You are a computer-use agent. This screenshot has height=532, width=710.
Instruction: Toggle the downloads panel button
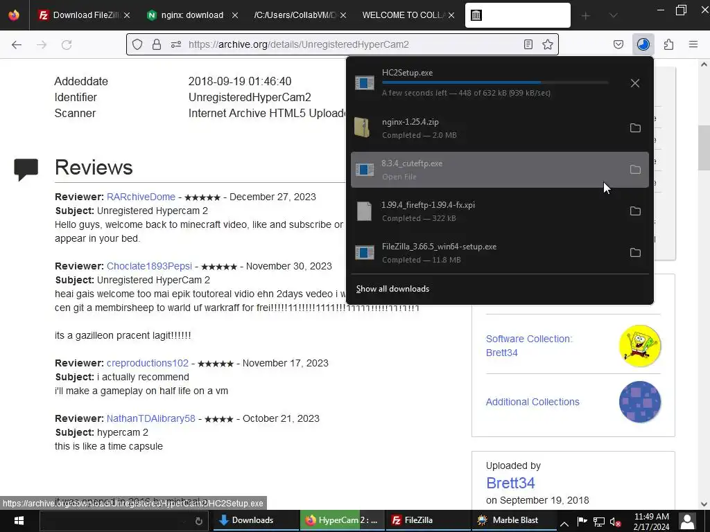click(643, 44)
